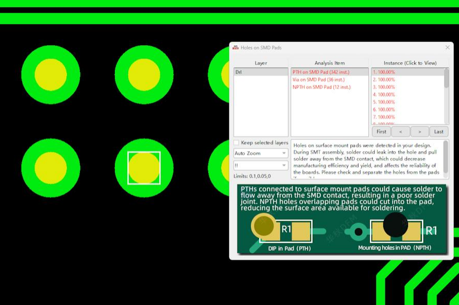459x305 pixels.
Task: Enable Keep selected layers checkbox
Action: pyautogui.click(x=236, y=142)
